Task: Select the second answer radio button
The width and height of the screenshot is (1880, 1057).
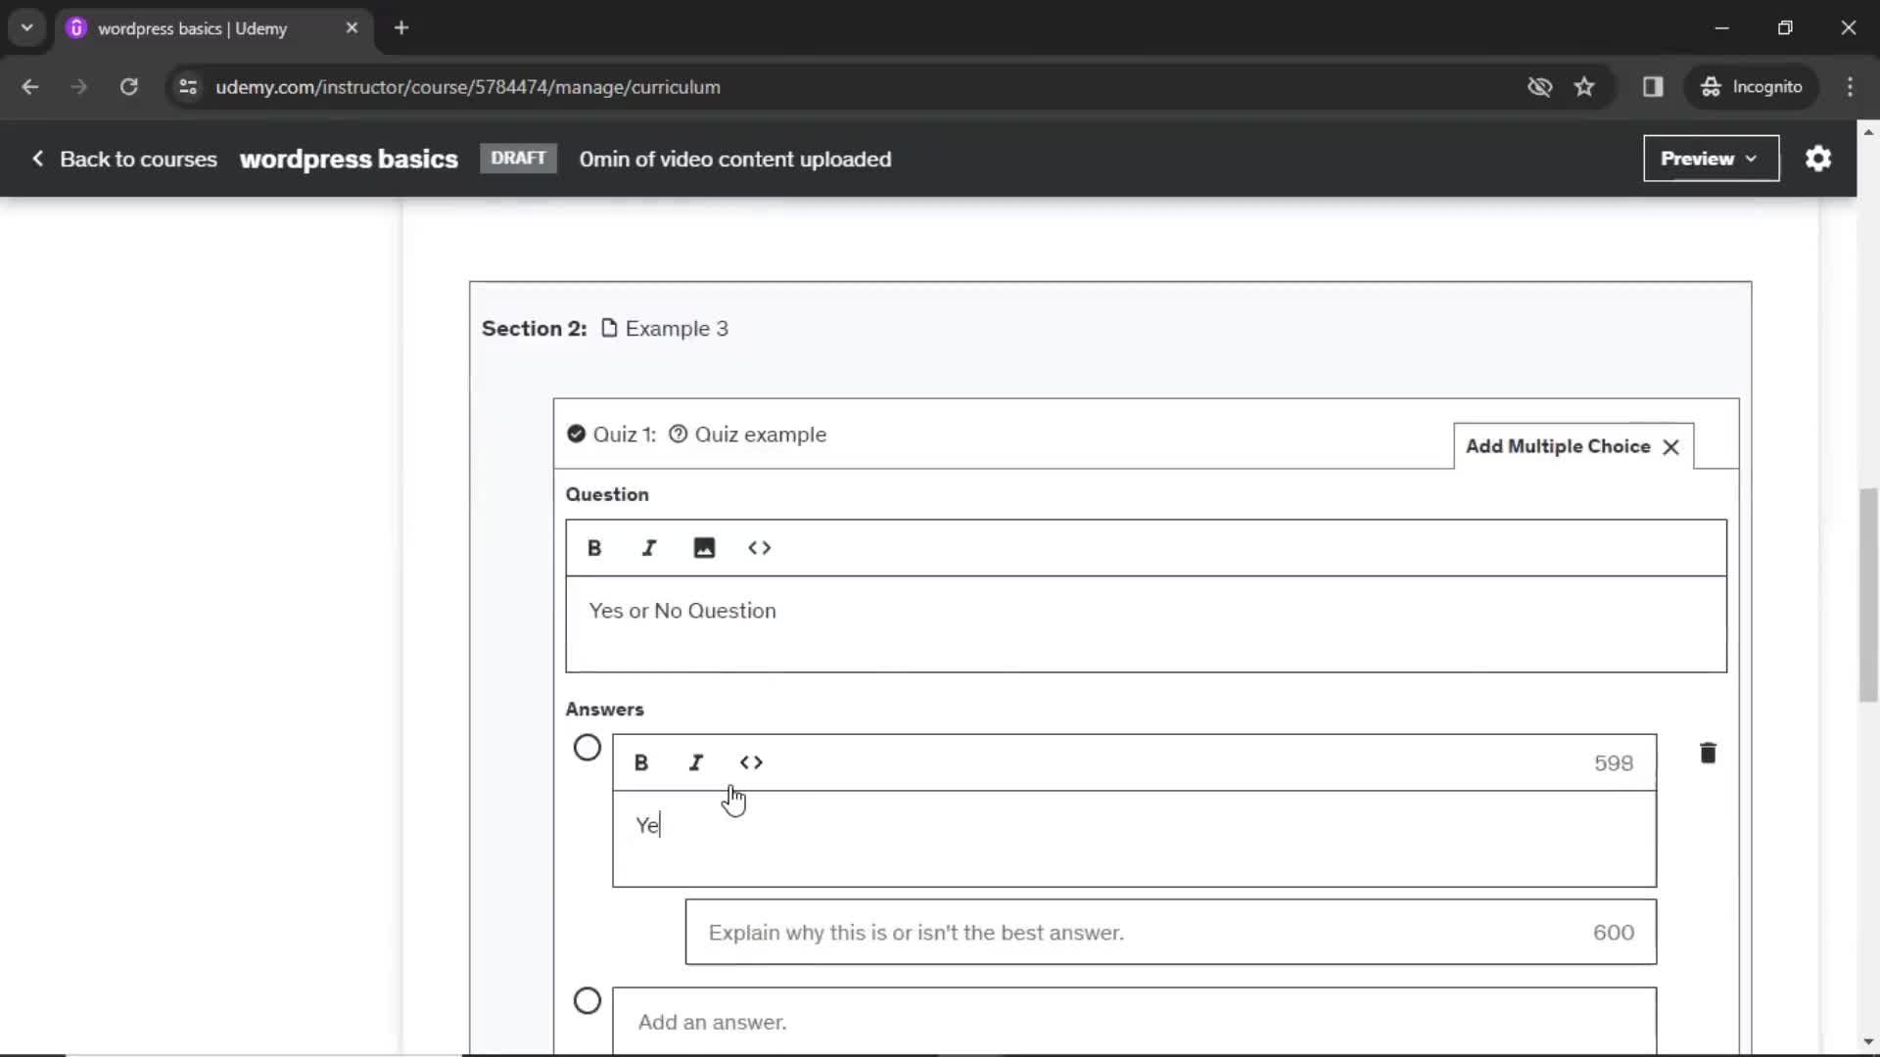Action: (x=587, y=999)
